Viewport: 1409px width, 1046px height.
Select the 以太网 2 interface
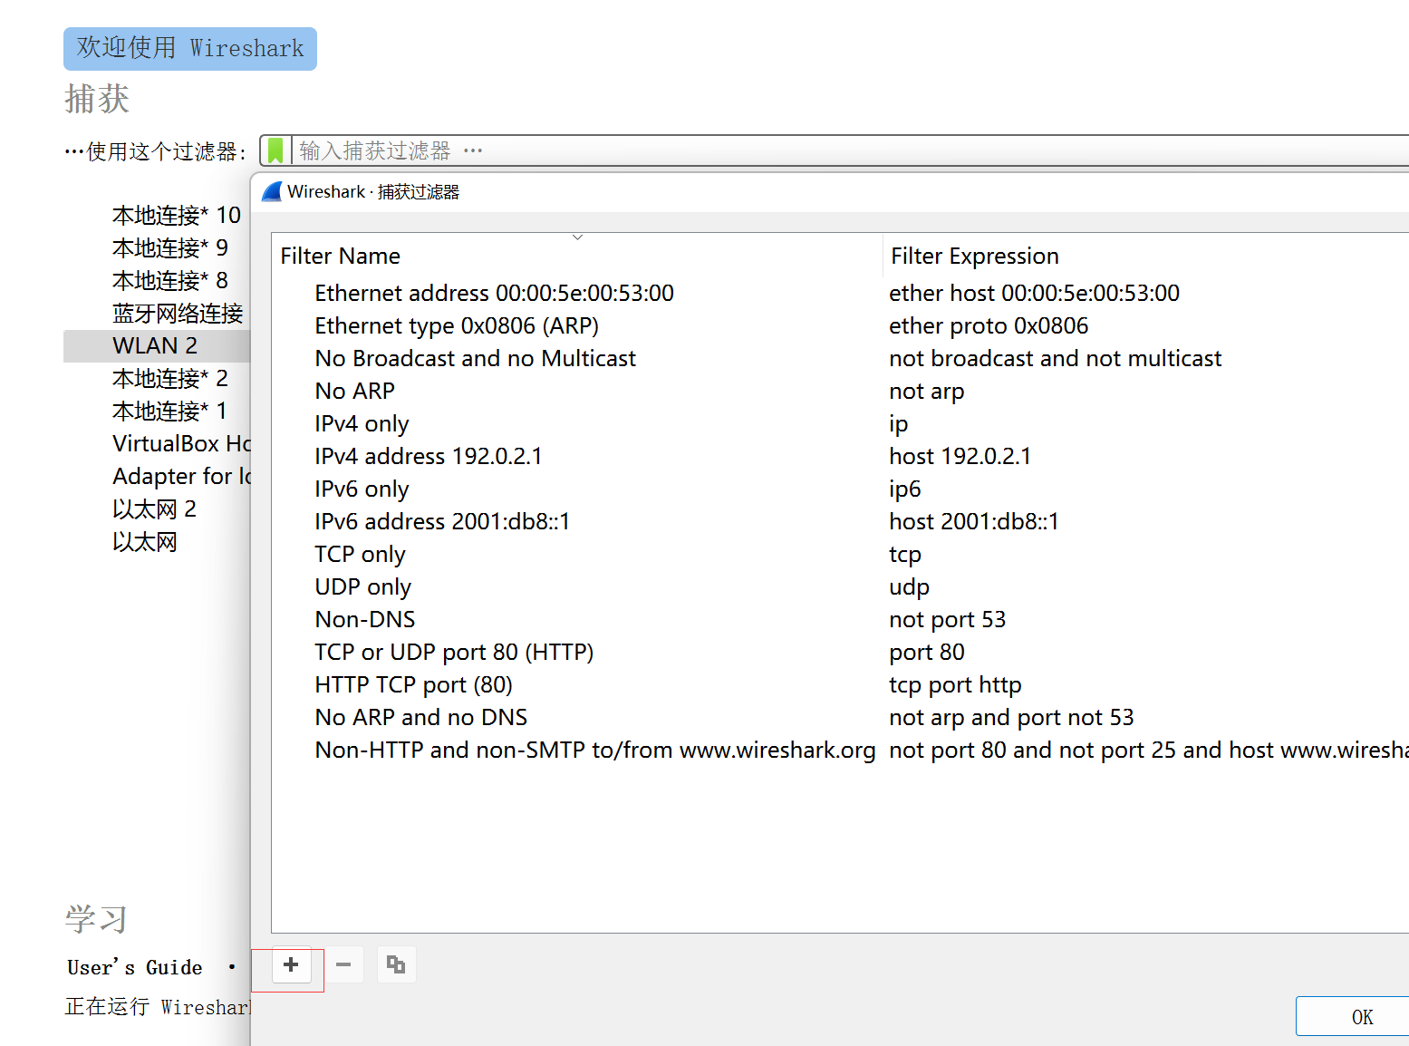(154, 508)
